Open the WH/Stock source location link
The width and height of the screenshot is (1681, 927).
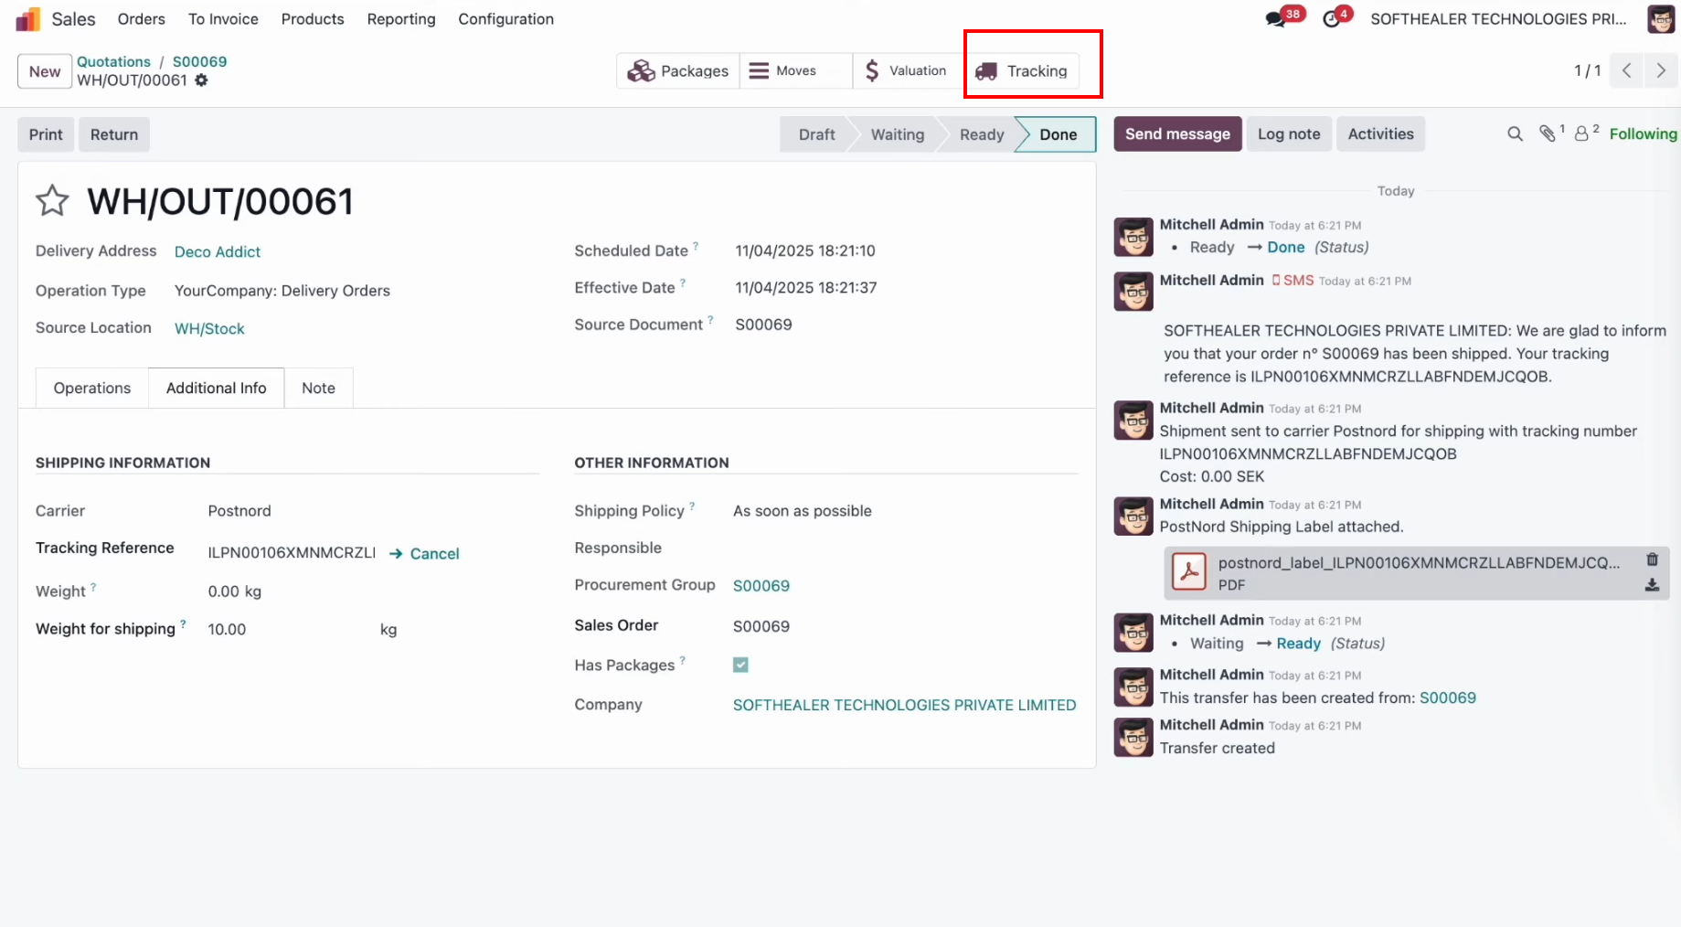[x=209, y=329]
